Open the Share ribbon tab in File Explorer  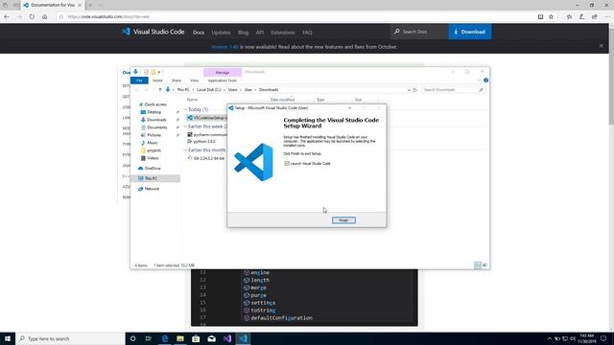tap(177, 80)
